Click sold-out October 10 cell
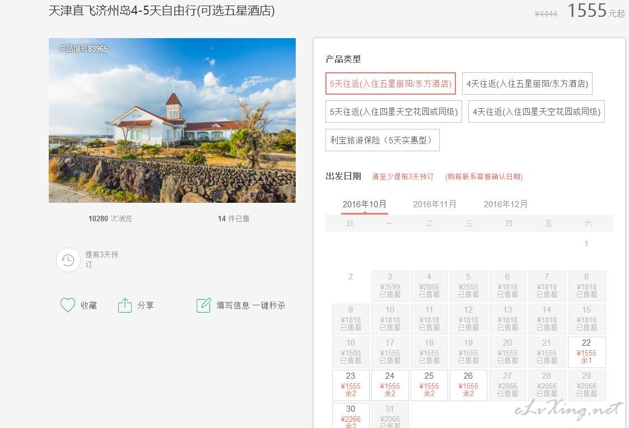Image resolution: width=629 pixels, height=428 pixels. [x=390, y=319]
